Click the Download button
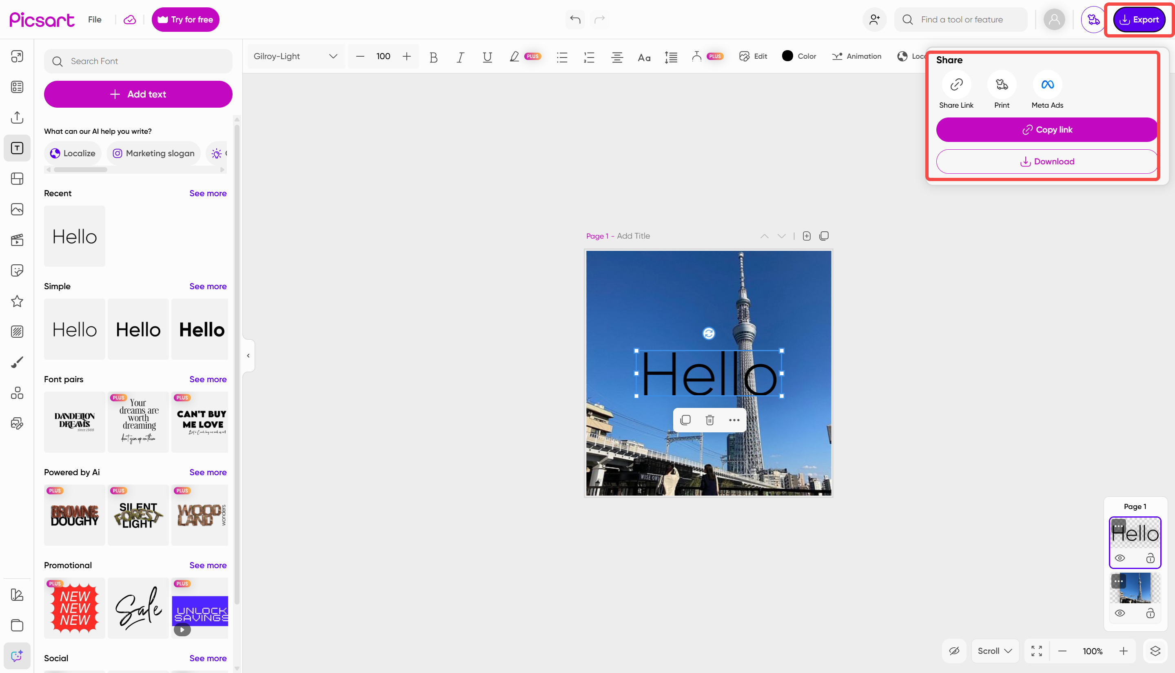The height and width of the screenshot is (673, 1175). (1046, 162)
